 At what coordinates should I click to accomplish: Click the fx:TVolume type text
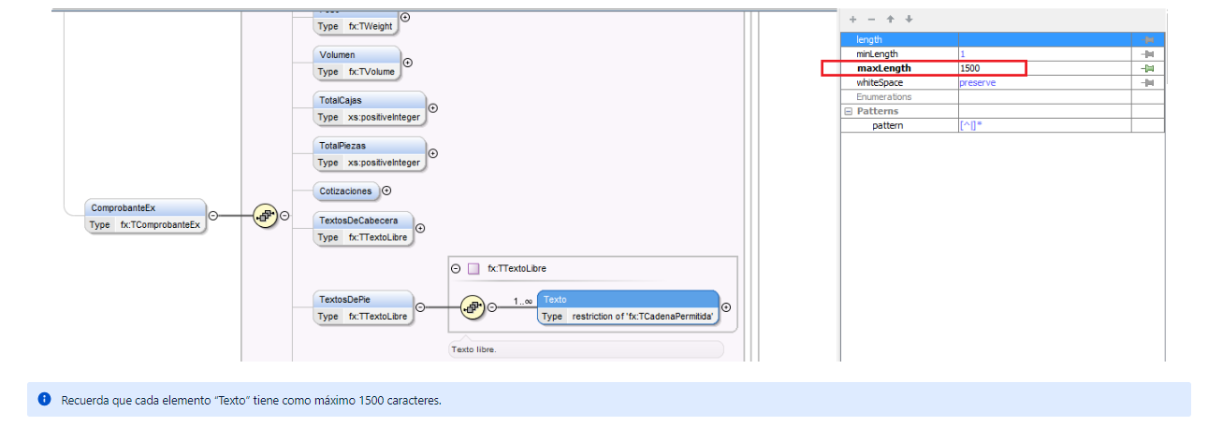[371, 72]
